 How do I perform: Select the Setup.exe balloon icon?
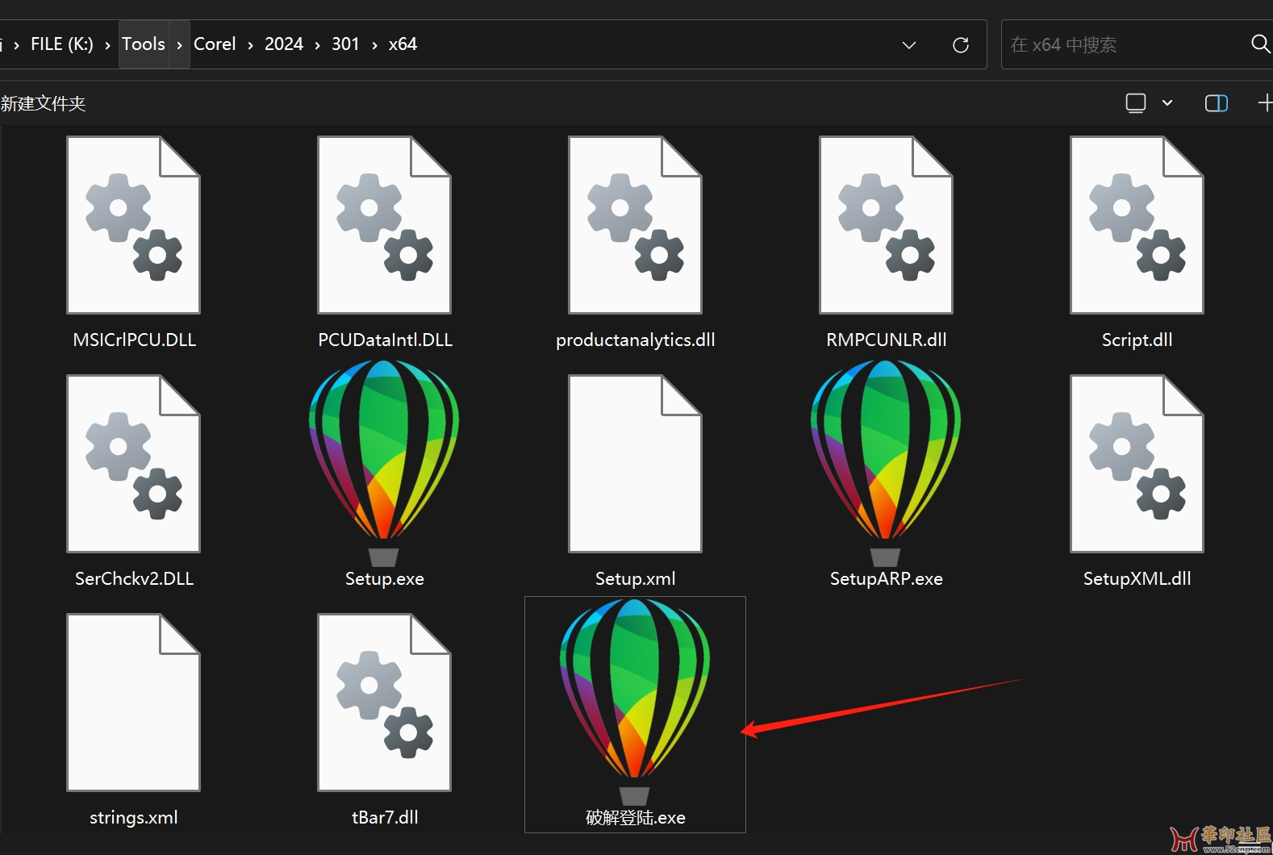tap(384, 463)
